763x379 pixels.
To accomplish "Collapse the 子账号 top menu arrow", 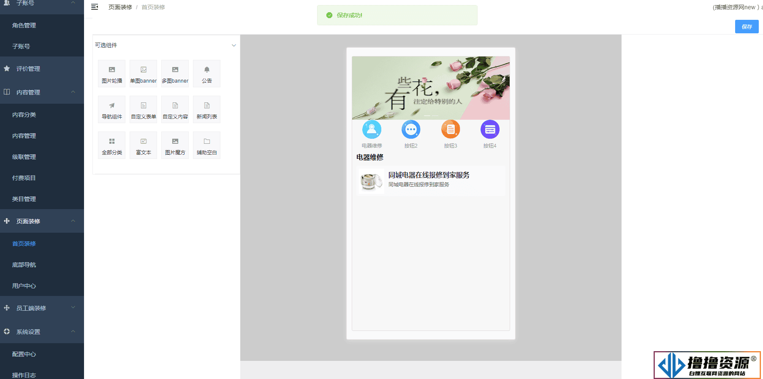I will (73, 3).
